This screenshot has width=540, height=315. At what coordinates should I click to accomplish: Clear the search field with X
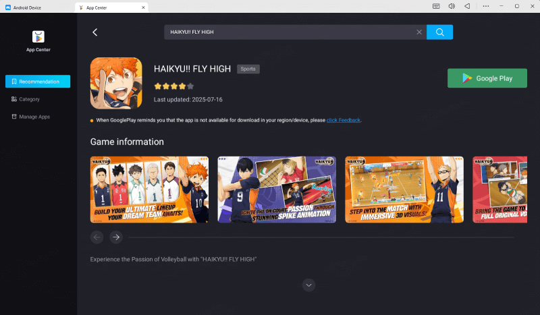(419, 32)
